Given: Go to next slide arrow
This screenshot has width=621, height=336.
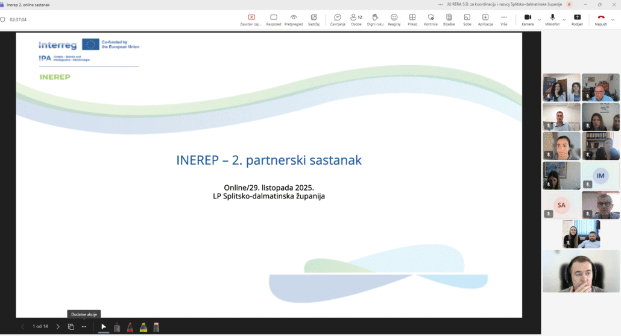Looking at the screenshot, I should [x=58, y=327].
